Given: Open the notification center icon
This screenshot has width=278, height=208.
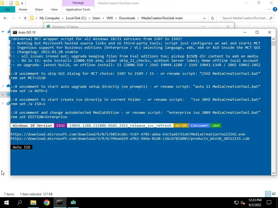Looking at the screenshot, I should (269, 203).
